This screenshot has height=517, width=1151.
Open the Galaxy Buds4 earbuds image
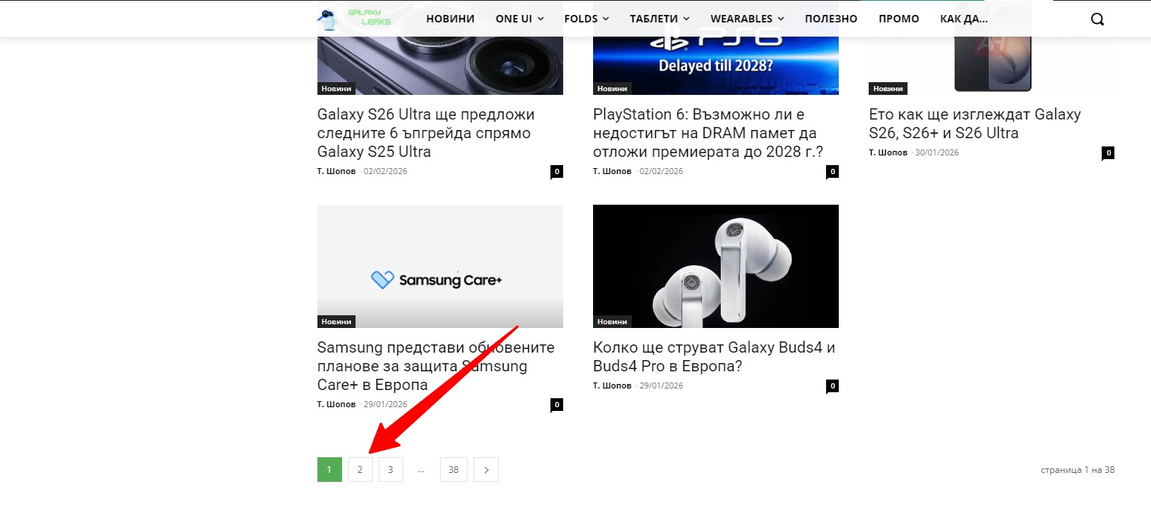[716, 266]
